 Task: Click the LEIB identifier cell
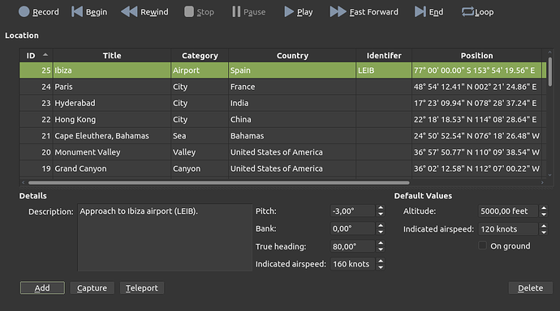(384, 70)
